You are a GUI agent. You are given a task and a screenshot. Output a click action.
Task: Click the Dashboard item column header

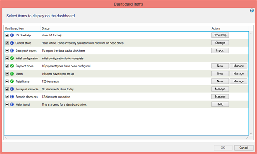click(x=22, y=28)
